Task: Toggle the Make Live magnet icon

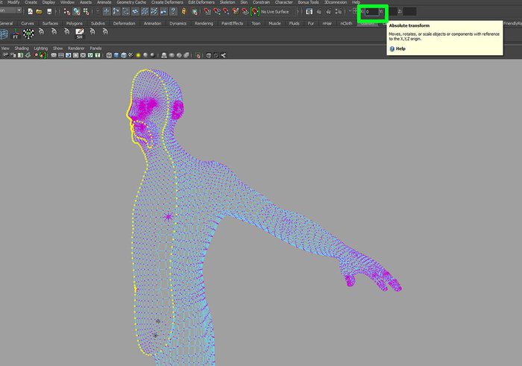Action: click(x=255, y=11)
